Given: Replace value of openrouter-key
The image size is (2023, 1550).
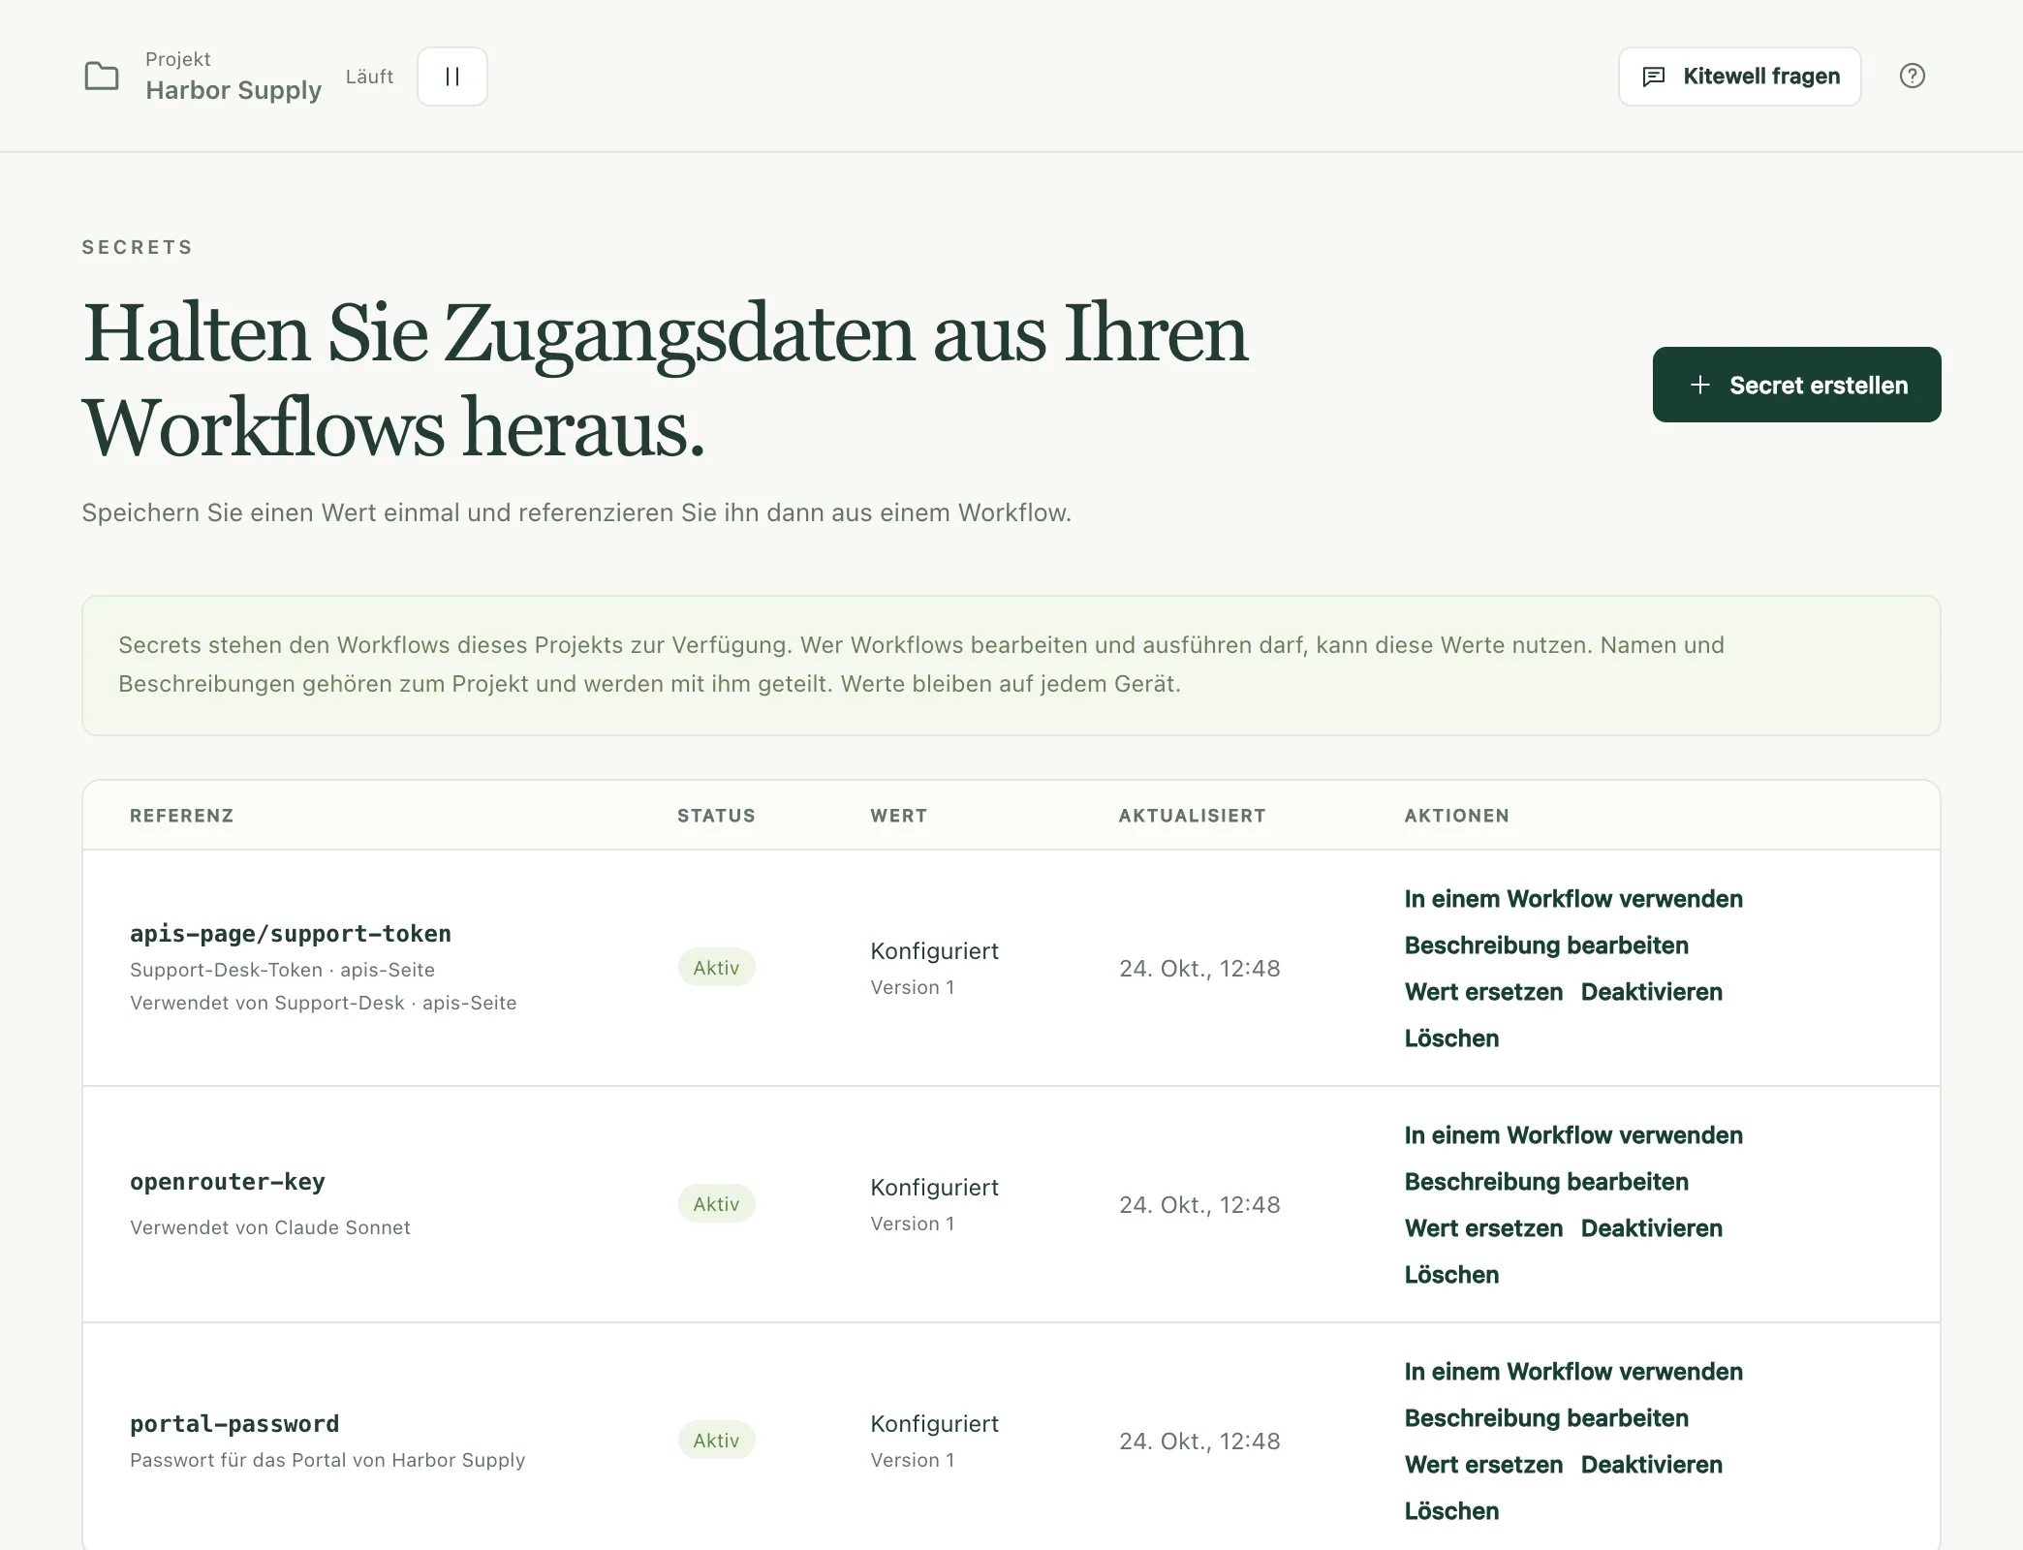Looking at the screenshot, I should coord(1483,1228).
